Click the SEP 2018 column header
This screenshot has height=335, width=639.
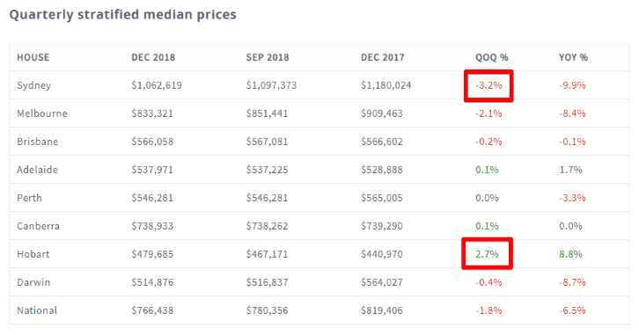click(268, 57)
